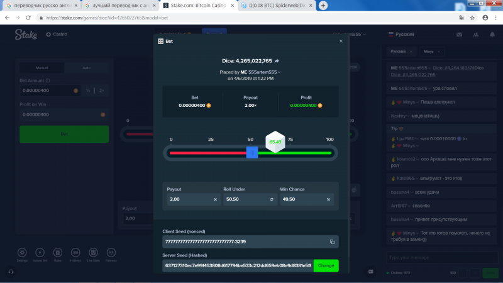This screenshot has width=503, height=283.
Task: Open the chat language Русский selector
Action: (401, 35)
